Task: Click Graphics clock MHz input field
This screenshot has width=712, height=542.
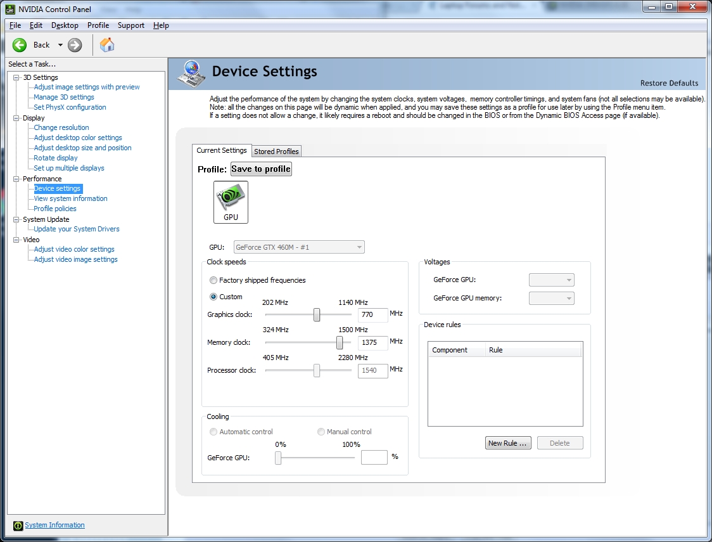Action: pyautogui.click(x=373, y=314)
